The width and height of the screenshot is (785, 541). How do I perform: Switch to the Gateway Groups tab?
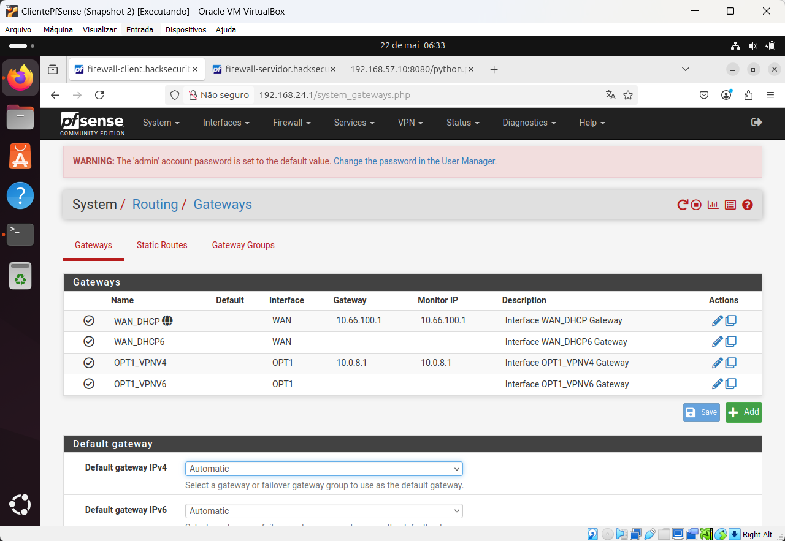coord(243,245)
